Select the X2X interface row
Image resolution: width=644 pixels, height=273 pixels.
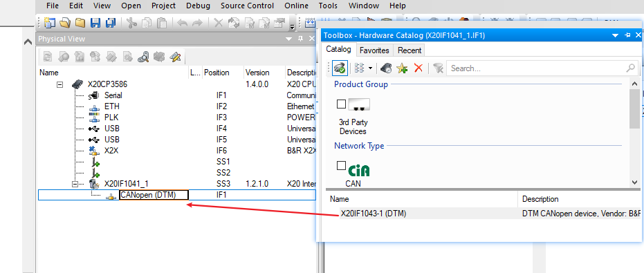(176, 151)
